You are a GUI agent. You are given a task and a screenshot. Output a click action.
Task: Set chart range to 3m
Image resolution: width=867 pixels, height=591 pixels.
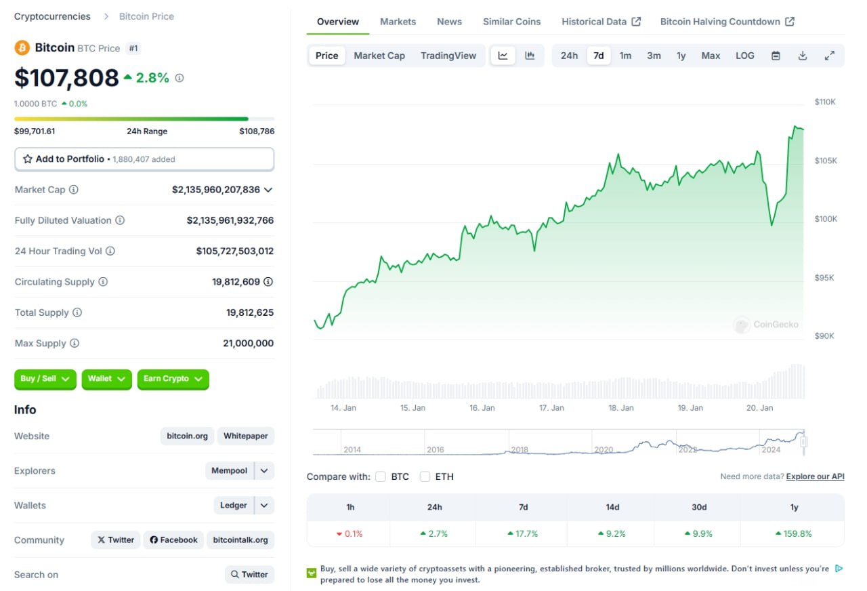pyautogui.click(x=654, y=56)
